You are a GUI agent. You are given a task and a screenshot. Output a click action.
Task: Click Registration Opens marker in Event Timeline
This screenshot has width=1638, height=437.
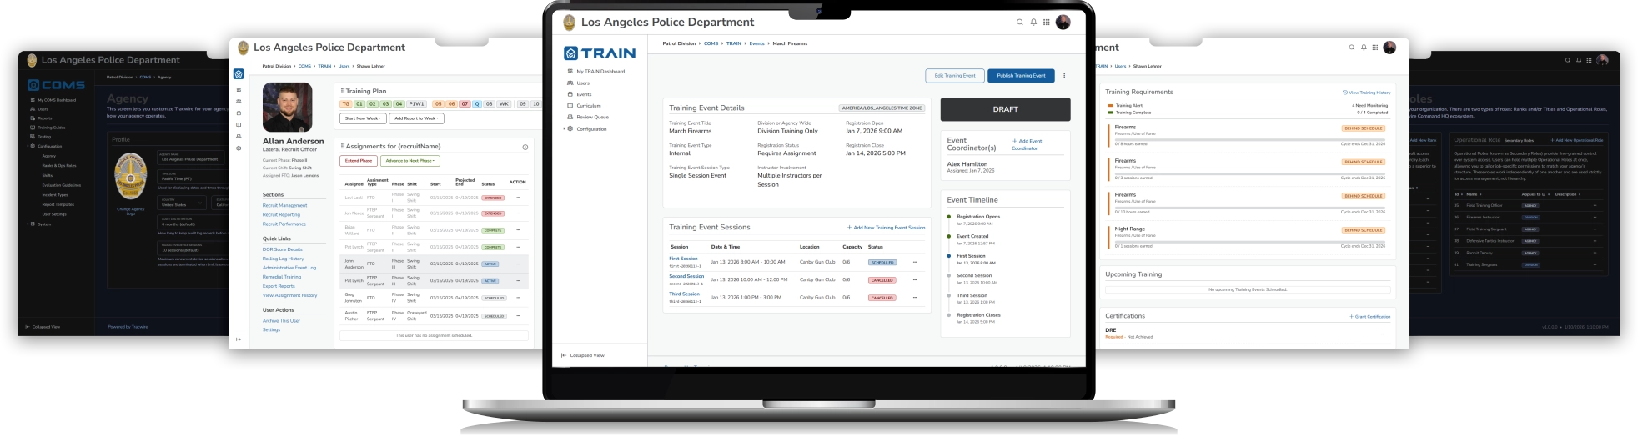949,217
